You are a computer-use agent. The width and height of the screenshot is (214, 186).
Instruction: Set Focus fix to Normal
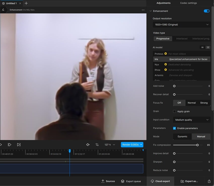coord(192,103)
